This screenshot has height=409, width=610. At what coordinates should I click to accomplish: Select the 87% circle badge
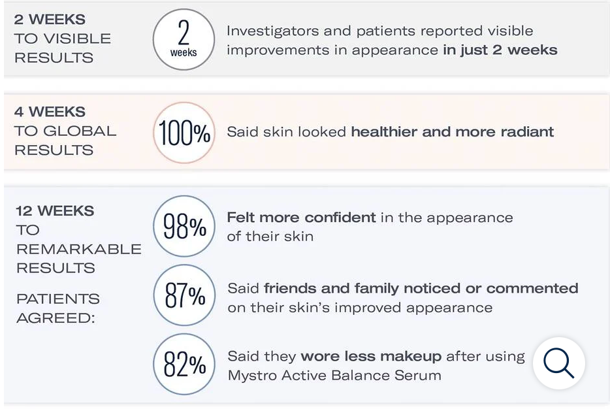pos(184,295)
